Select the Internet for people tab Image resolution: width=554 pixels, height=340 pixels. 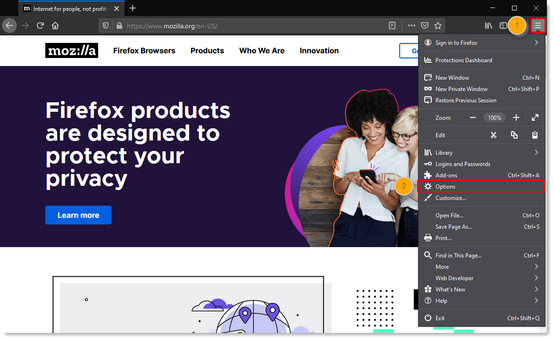(71, 8)
